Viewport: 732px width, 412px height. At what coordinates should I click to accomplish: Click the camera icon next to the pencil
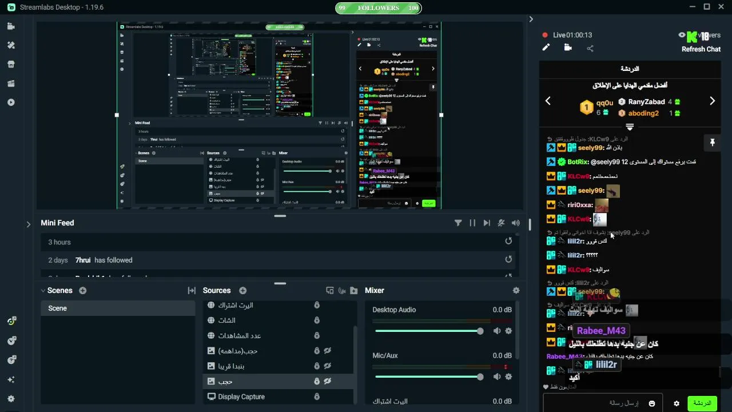(x=568, y=48)
